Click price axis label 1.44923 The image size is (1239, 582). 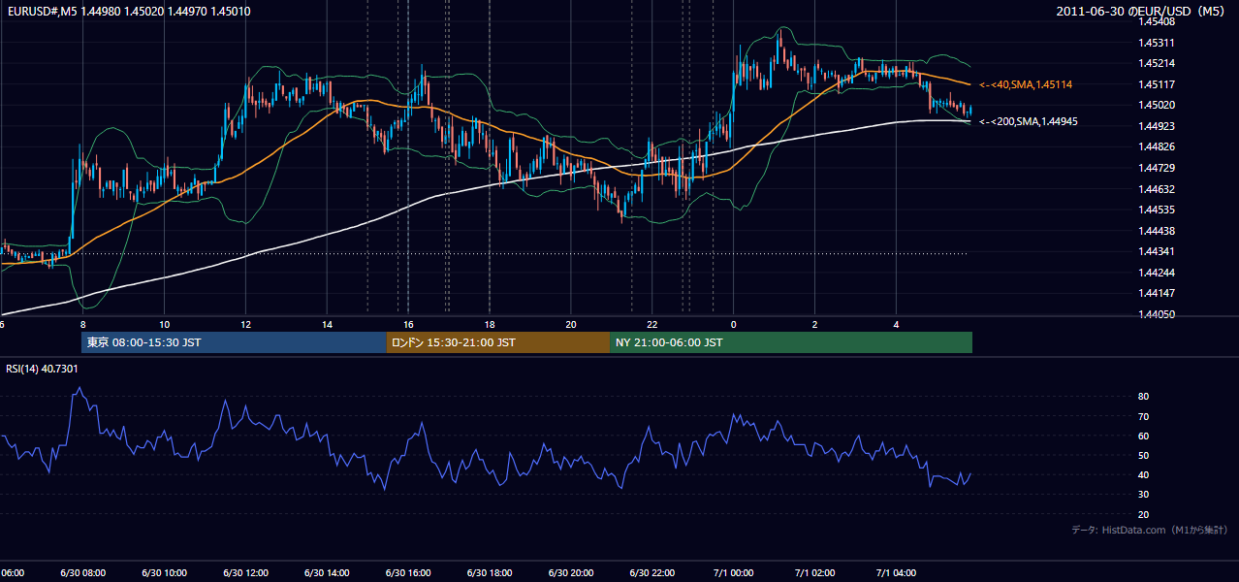(x=1158, y=126)
